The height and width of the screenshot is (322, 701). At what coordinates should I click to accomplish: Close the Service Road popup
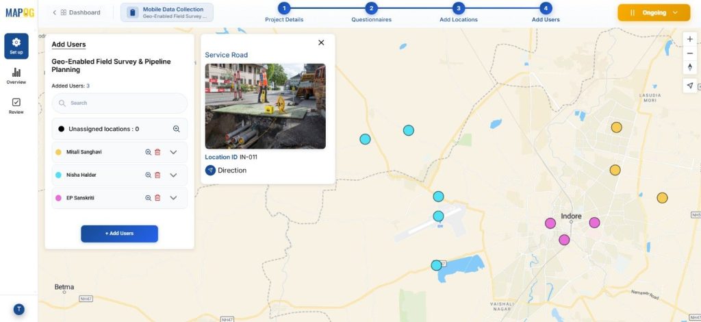tap(321, 42)
